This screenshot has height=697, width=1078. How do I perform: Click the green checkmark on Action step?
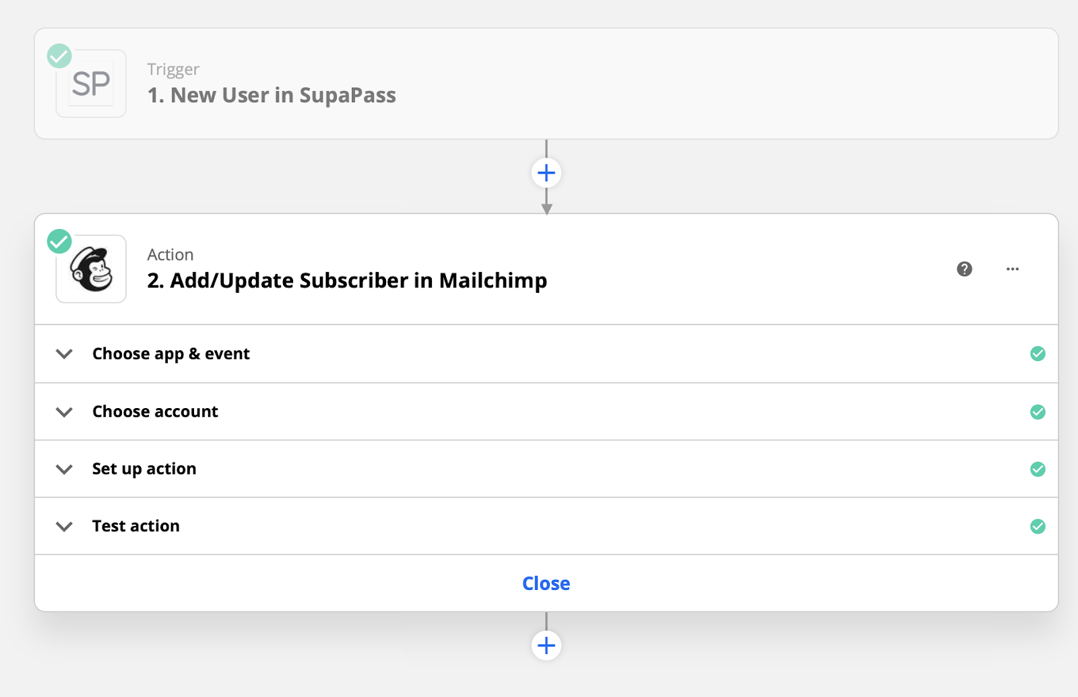[x=59, y=241]
